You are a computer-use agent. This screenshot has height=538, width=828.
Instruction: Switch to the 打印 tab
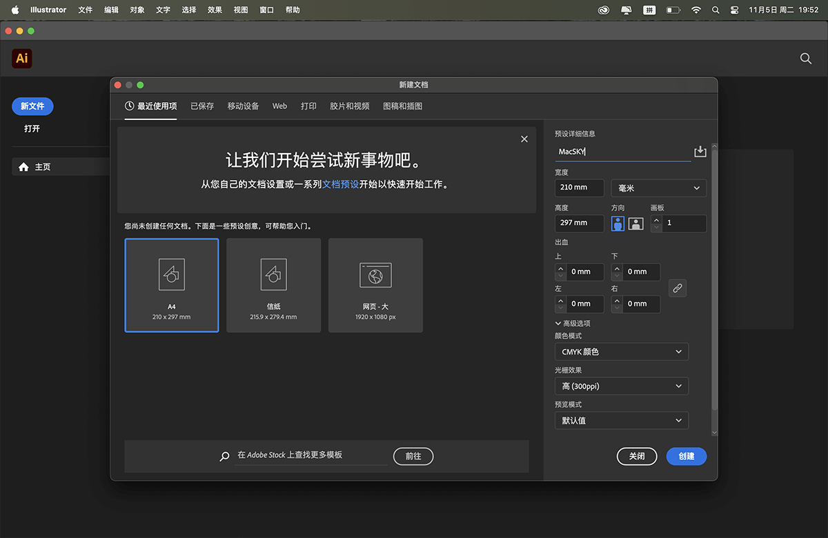pos(308,106)
